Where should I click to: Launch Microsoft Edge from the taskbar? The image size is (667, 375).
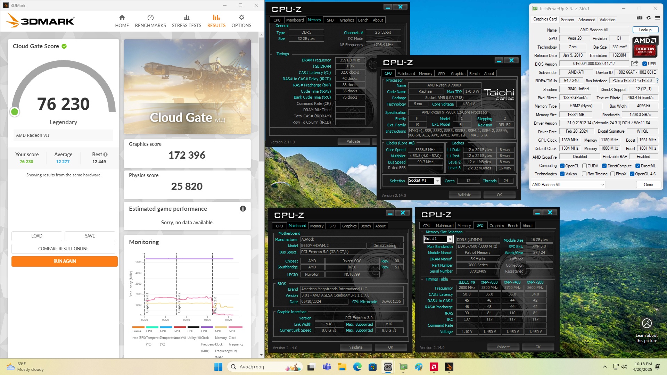coord(357,367)
